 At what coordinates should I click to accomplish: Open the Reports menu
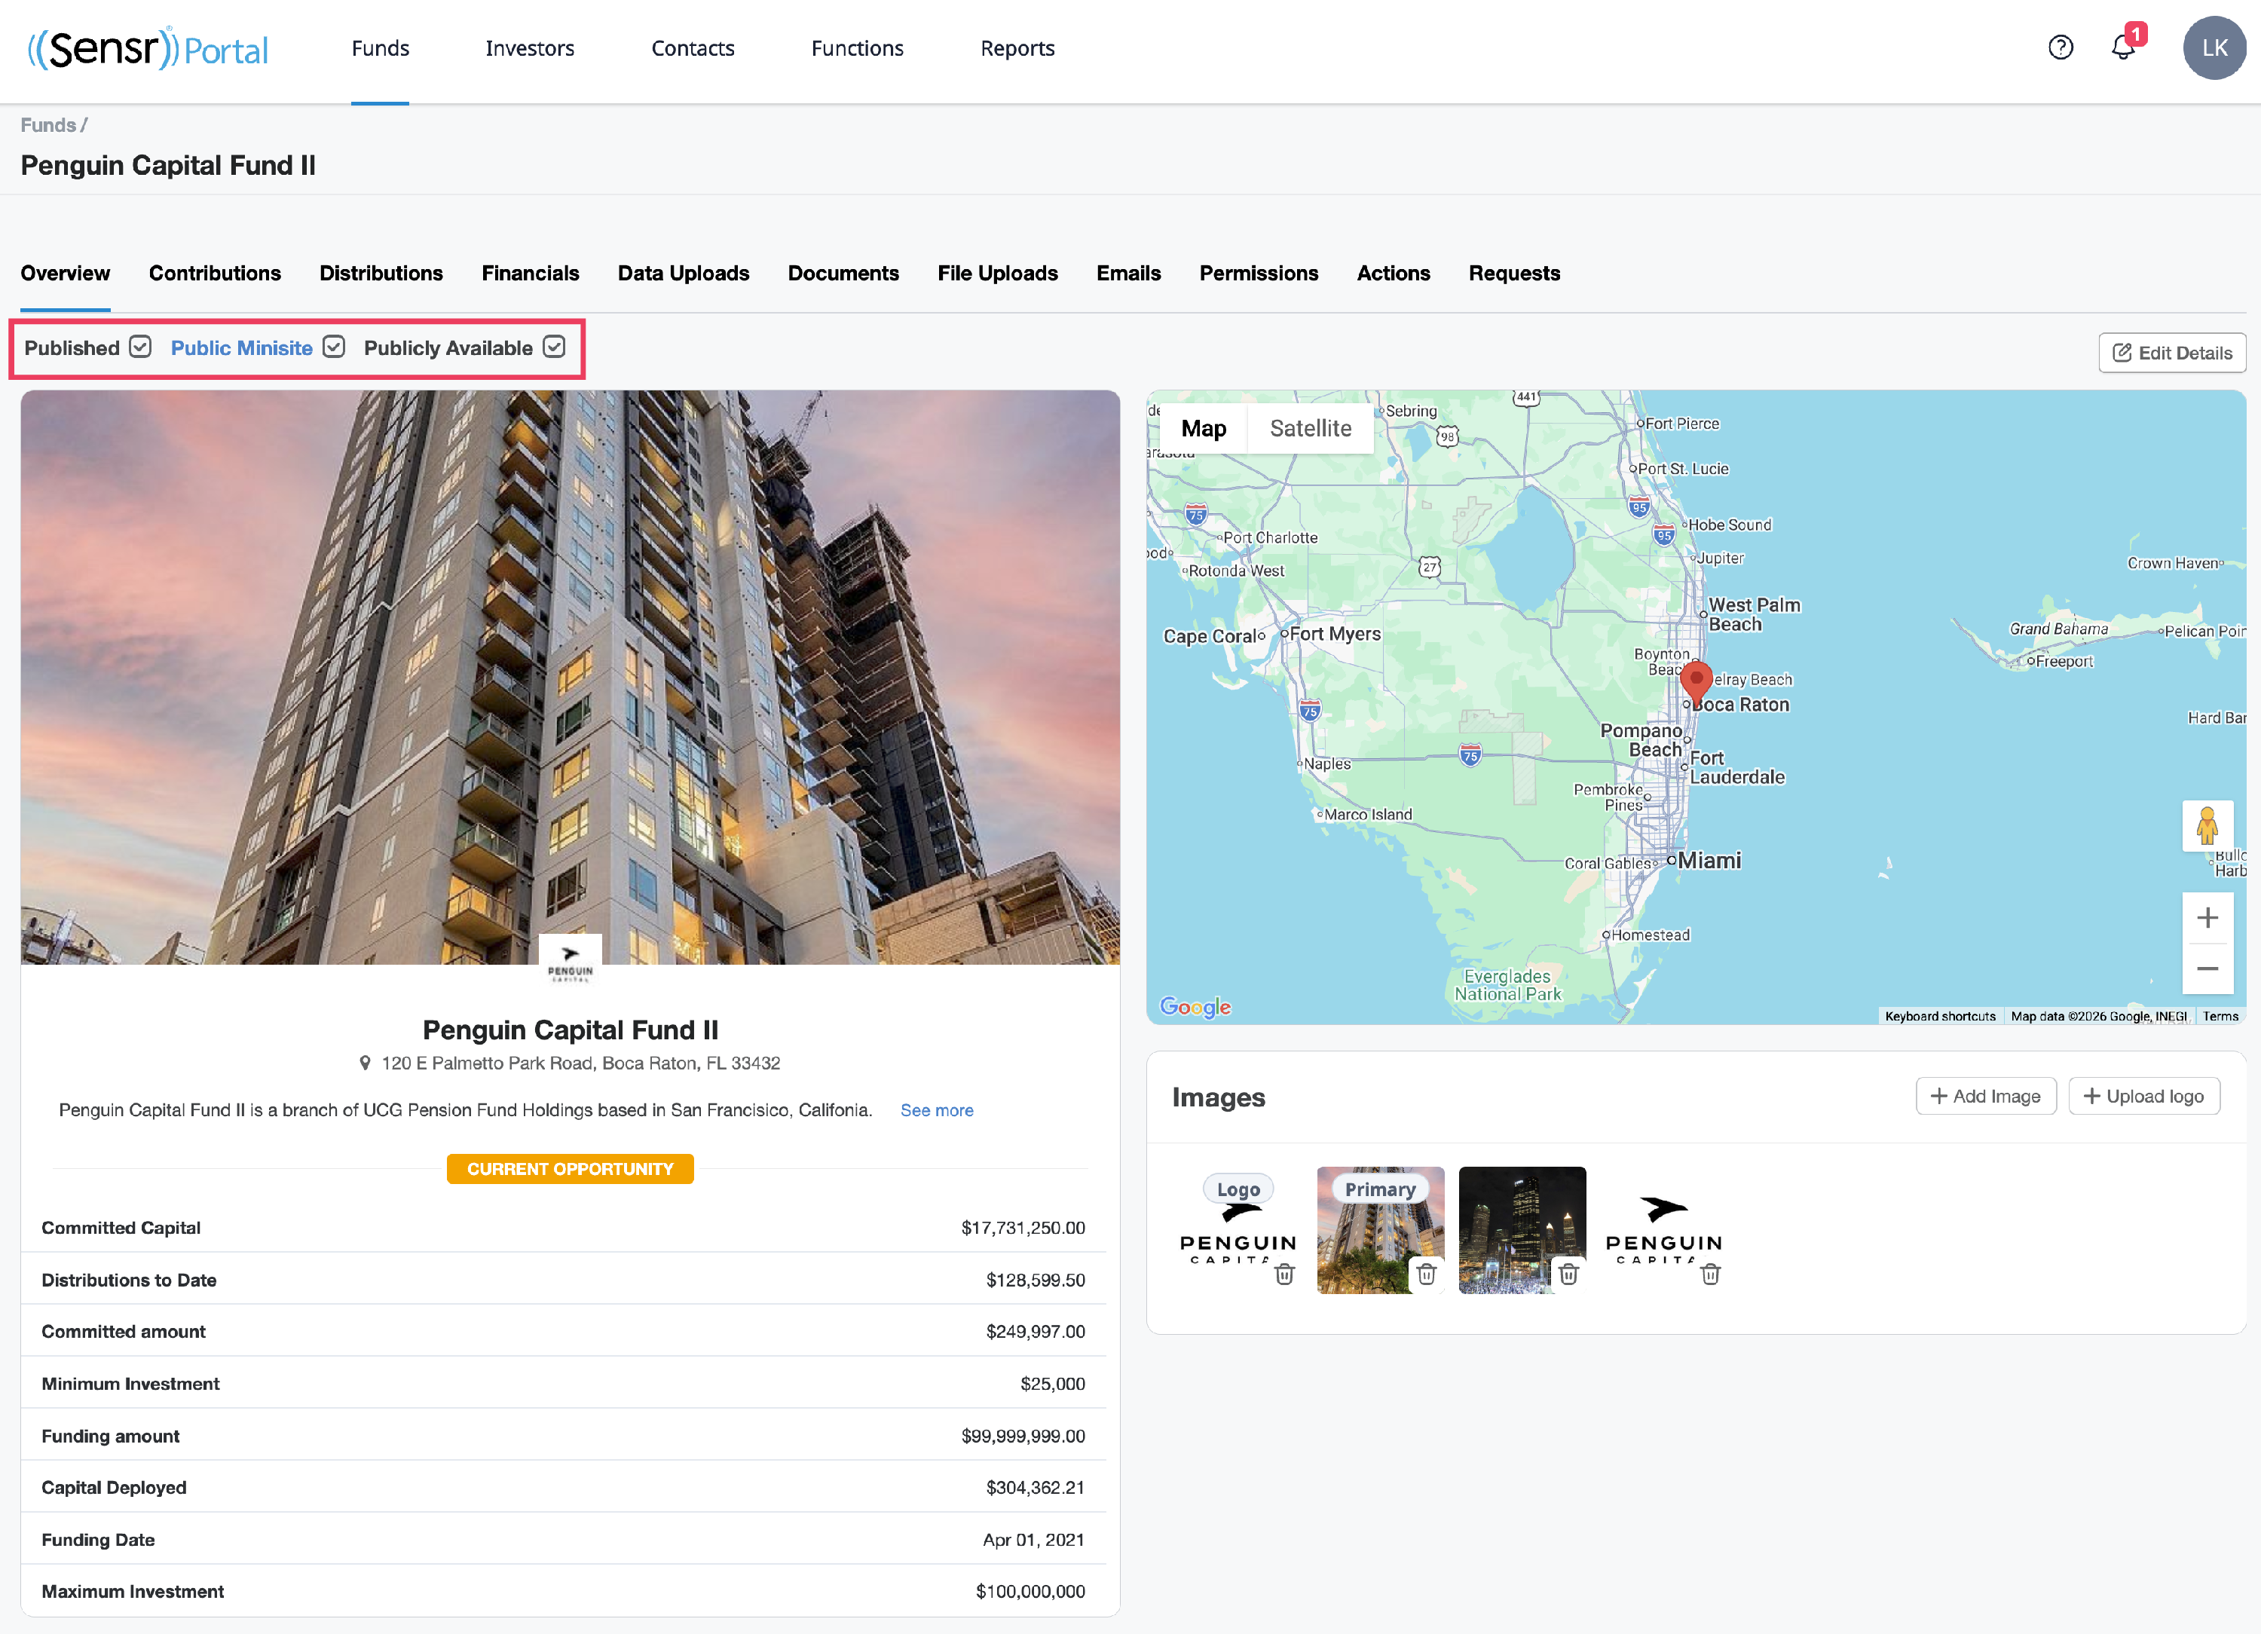pos(1017,47)
